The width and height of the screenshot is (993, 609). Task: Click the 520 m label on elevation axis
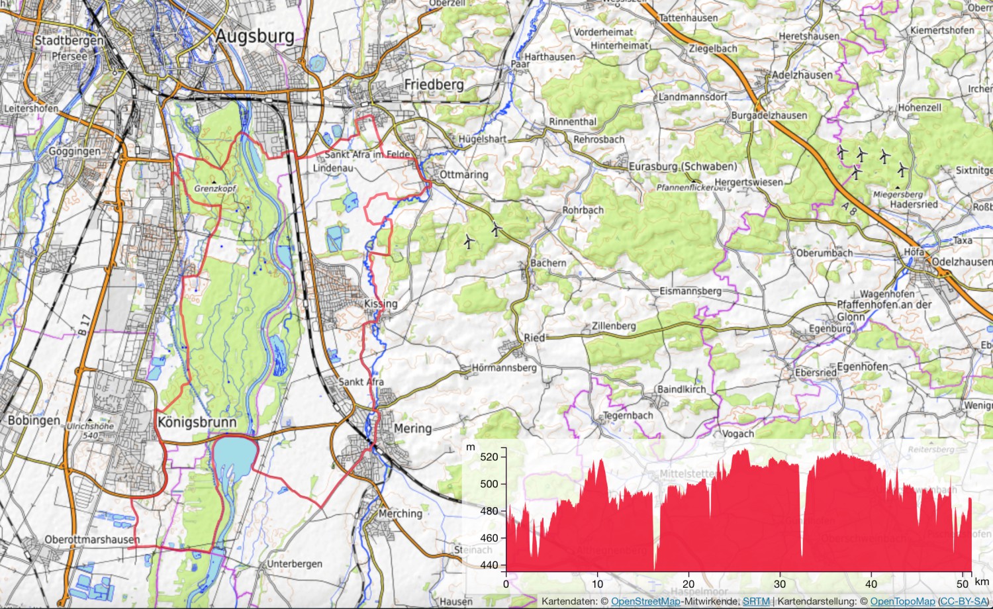[489, 457]
